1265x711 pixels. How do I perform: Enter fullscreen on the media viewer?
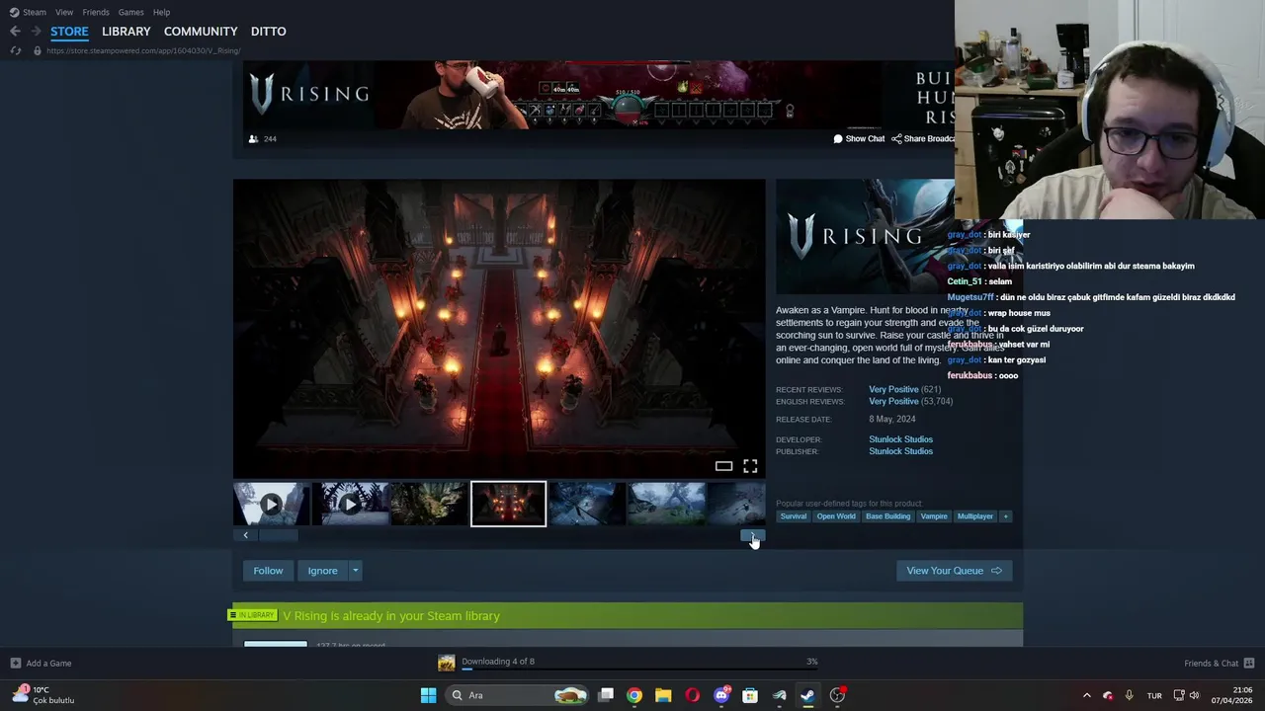tap(750, 466)
